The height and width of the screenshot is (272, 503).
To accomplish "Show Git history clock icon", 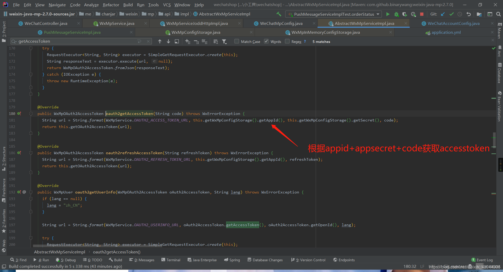I will click(460, 14).
